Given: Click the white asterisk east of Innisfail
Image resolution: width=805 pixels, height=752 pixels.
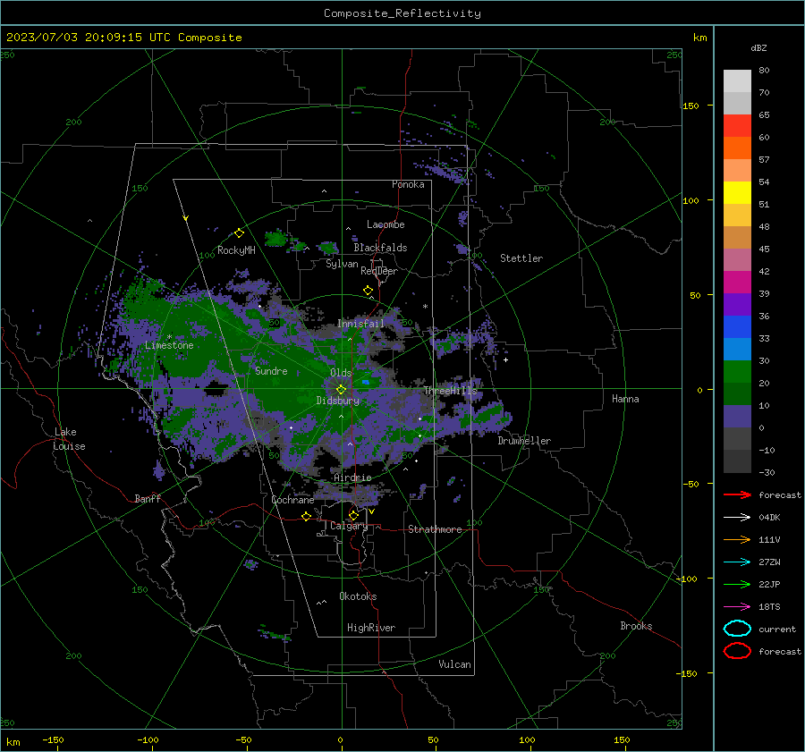Looking at the screenshot, I should click(x=425, y=307).
